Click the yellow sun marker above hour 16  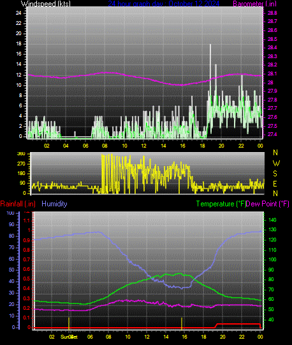click(x=182, y=324)
